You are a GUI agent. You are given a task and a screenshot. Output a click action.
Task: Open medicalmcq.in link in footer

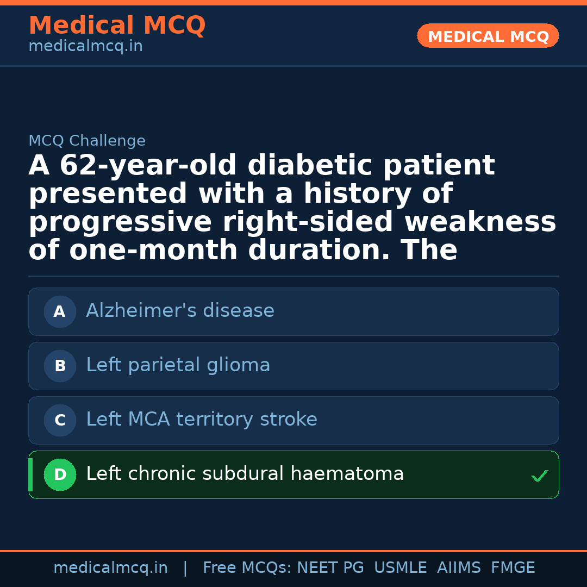[x=110, y=568]
